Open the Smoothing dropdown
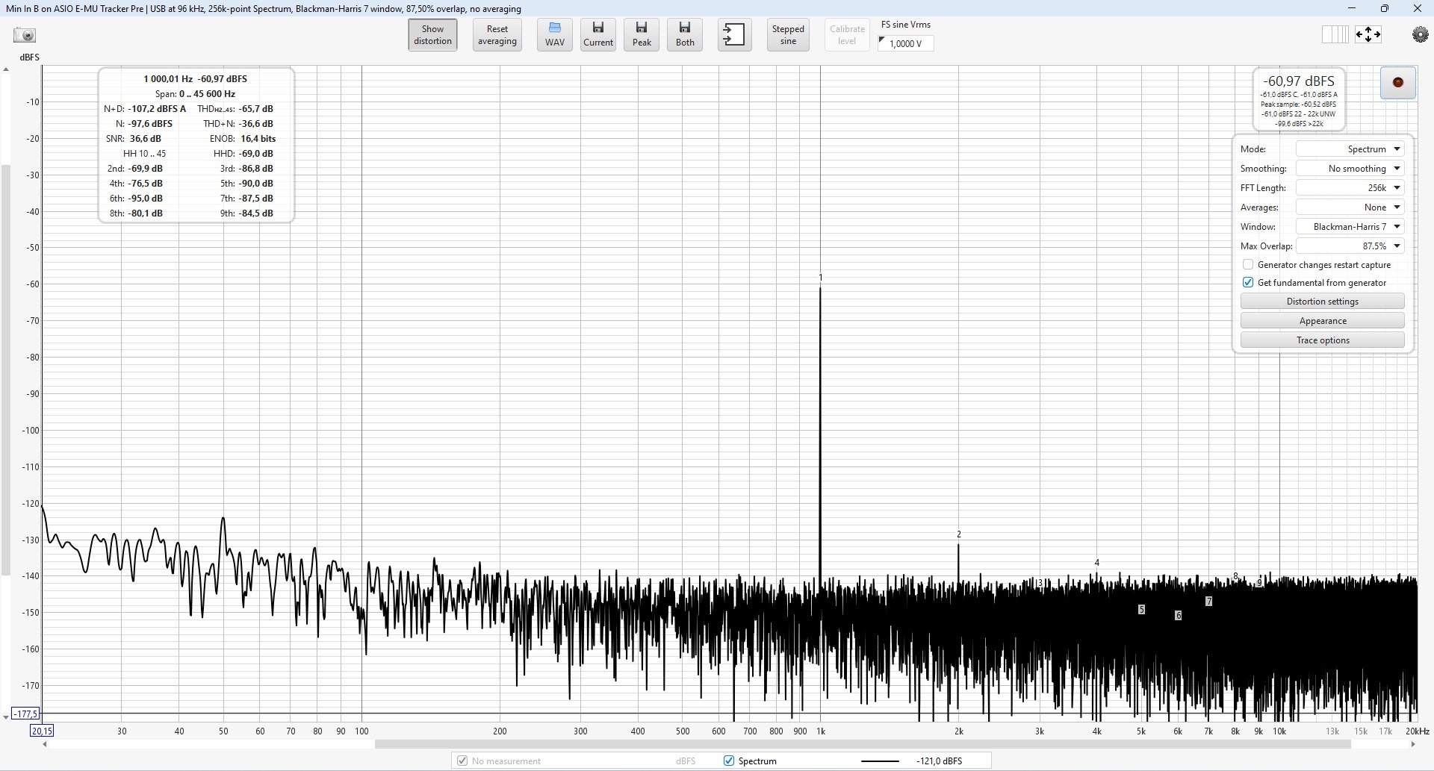 point(1350,169)
